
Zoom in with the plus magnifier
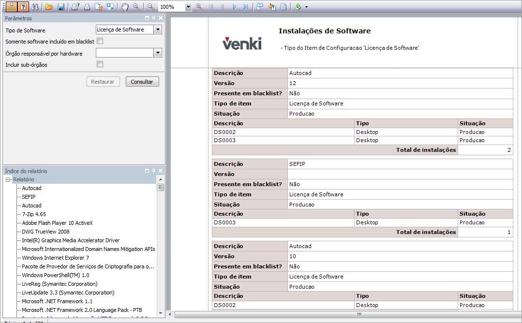click(x=199, y=7)
